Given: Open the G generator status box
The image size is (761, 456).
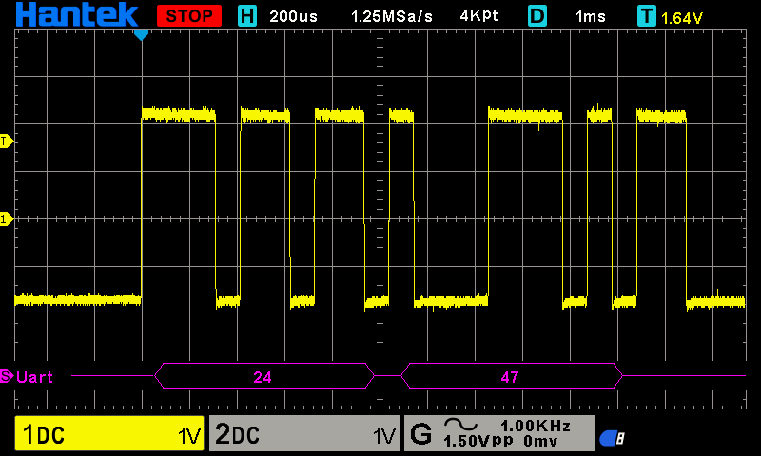Looking at the screenshot, I should coord(498,433).
